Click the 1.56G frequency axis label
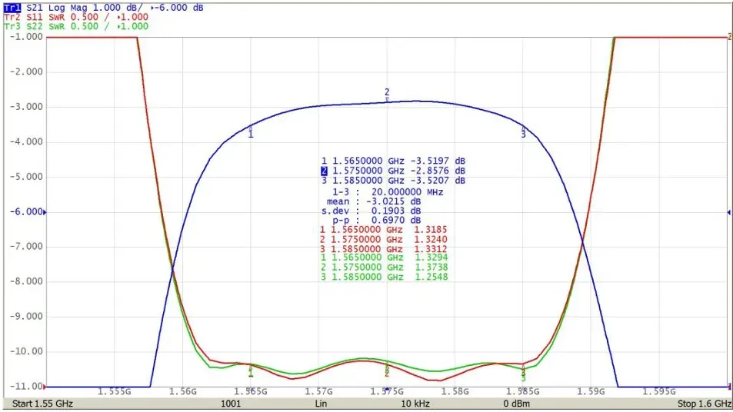The image size is (733, 412). coord(183,391)
